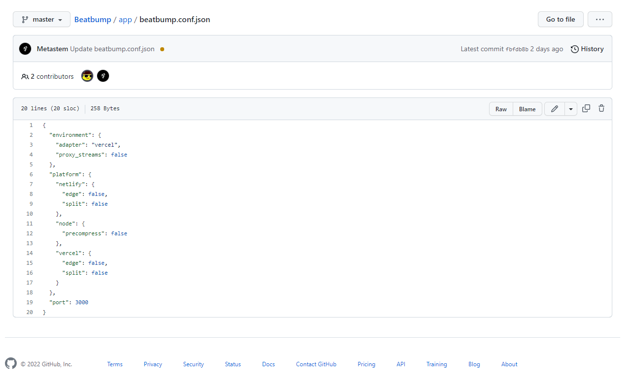Click the "netlify" key text

click(x=70, y=184)
